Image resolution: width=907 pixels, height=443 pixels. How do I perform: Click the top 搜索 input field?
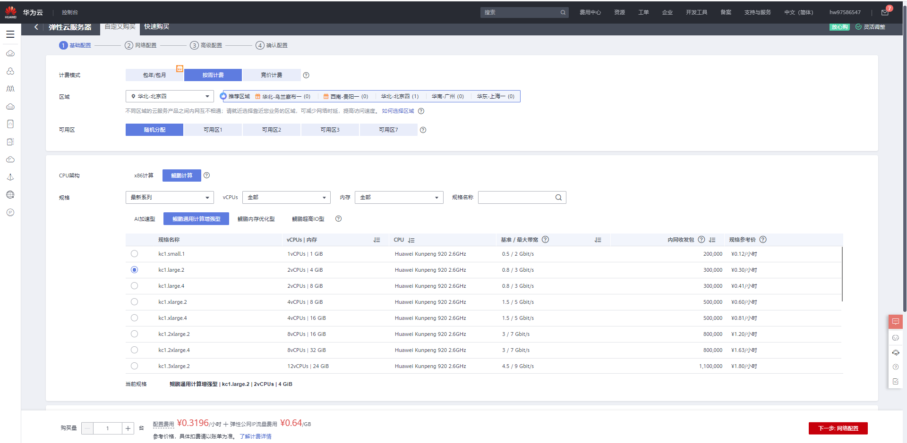click(x=524, y=12)
